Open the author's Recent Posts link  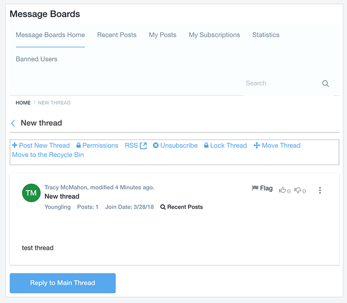coord(182,207)
